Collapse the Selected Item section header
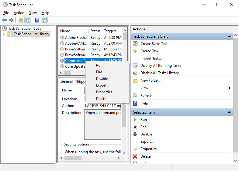 (x=230, y=112)
